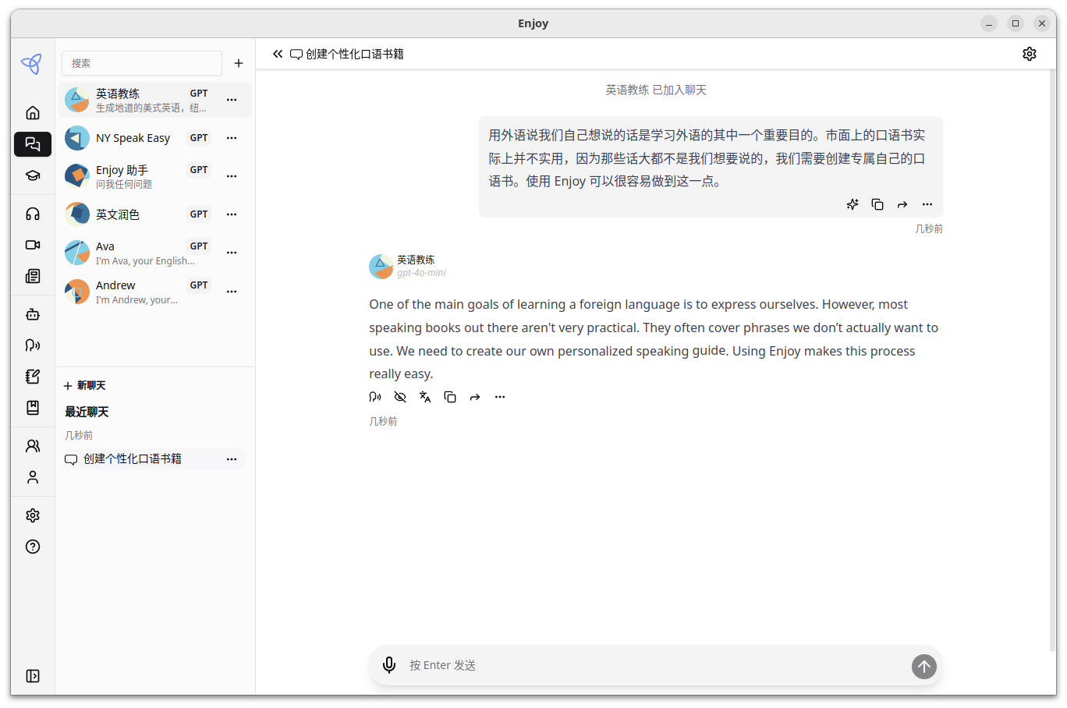Select the pronunciation speech icon in the sidebar

point(32,345)
